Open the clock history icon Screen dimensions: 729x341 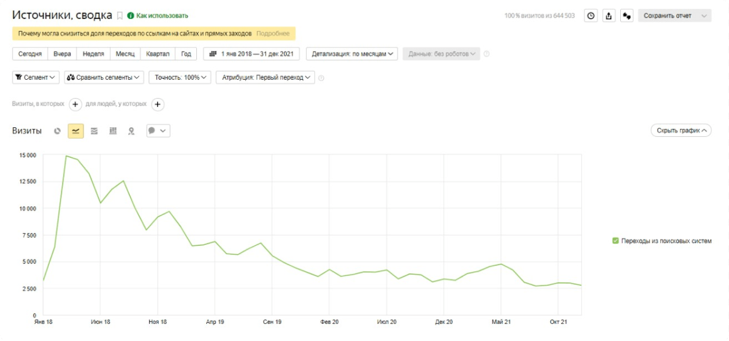[591, 16]
